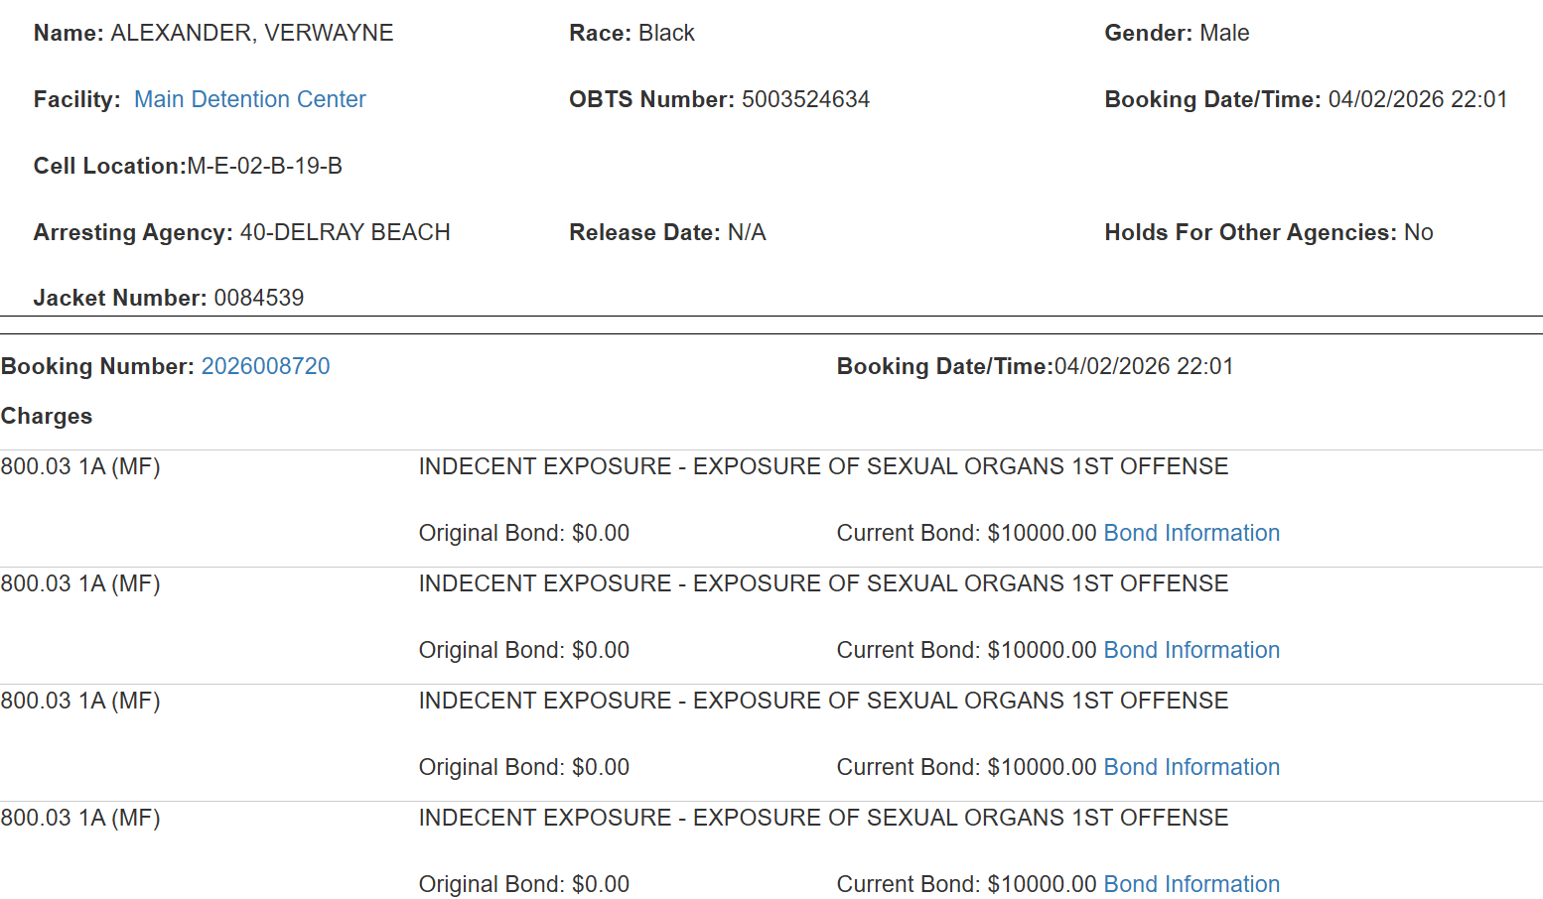
Task: Click the Cell Location M-E-02-B-19-B
Action: click(x=265, y=166)
